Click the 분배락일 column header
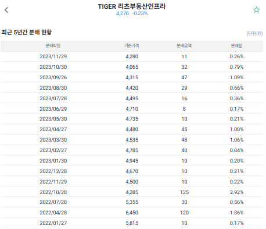 point(53,45)
